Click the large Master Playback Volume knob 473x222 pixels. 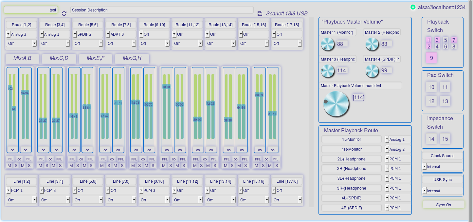click(x=336, y=103)
